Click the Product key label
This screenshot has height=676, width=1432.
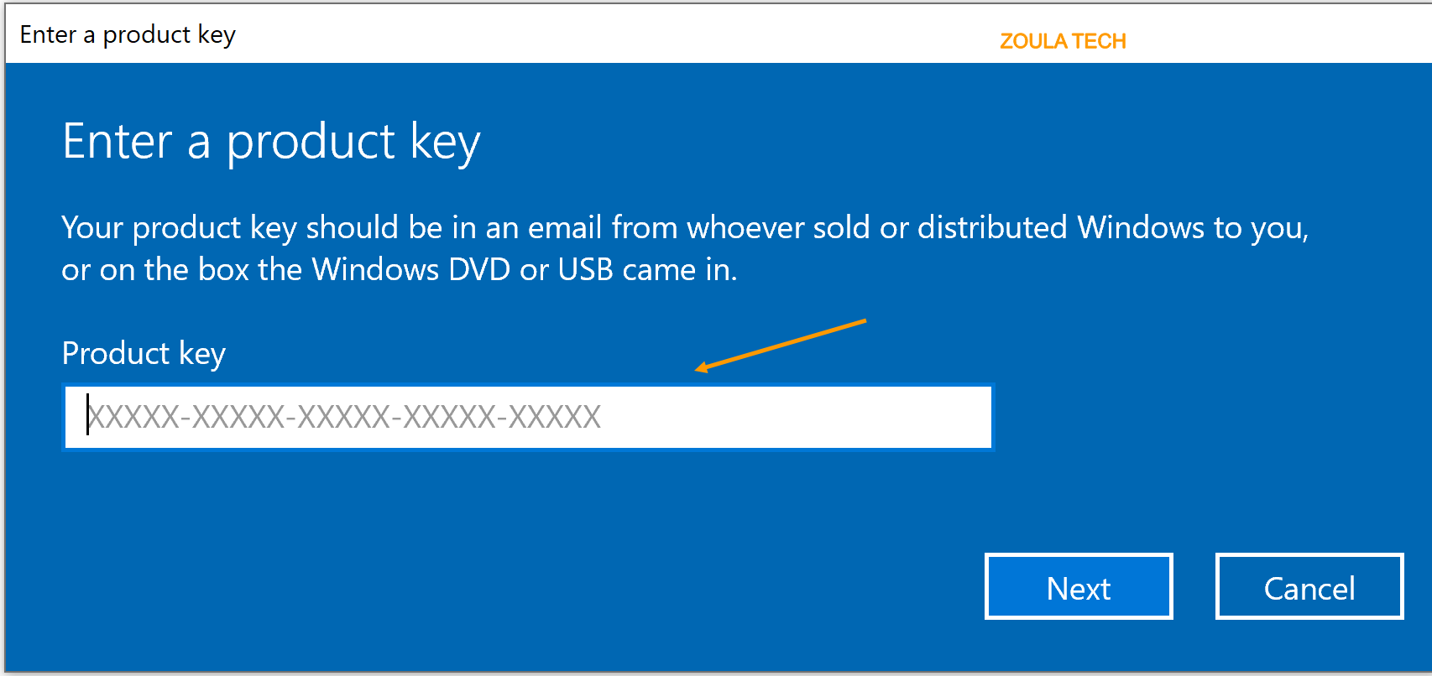[x=143, y=352]
